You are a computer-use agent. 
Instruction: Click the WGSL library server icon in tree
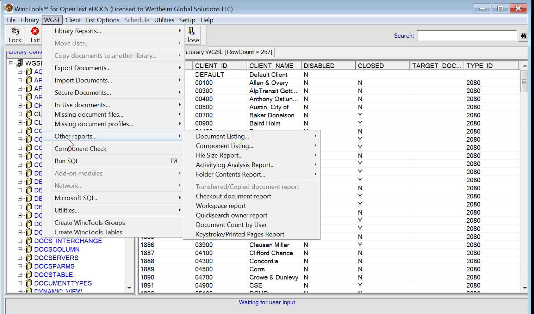pyautogui.click(x=20, y=63)
